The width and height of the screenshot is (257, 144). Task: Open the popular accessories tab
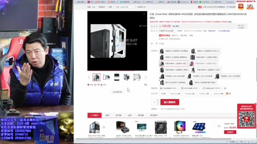pos(94,115)
